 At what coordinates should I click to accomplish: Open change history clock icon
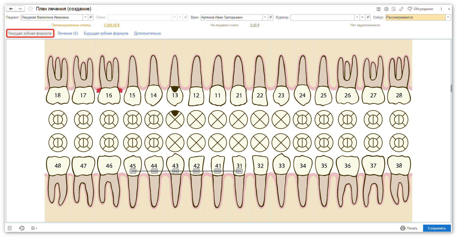pos(22,228)
